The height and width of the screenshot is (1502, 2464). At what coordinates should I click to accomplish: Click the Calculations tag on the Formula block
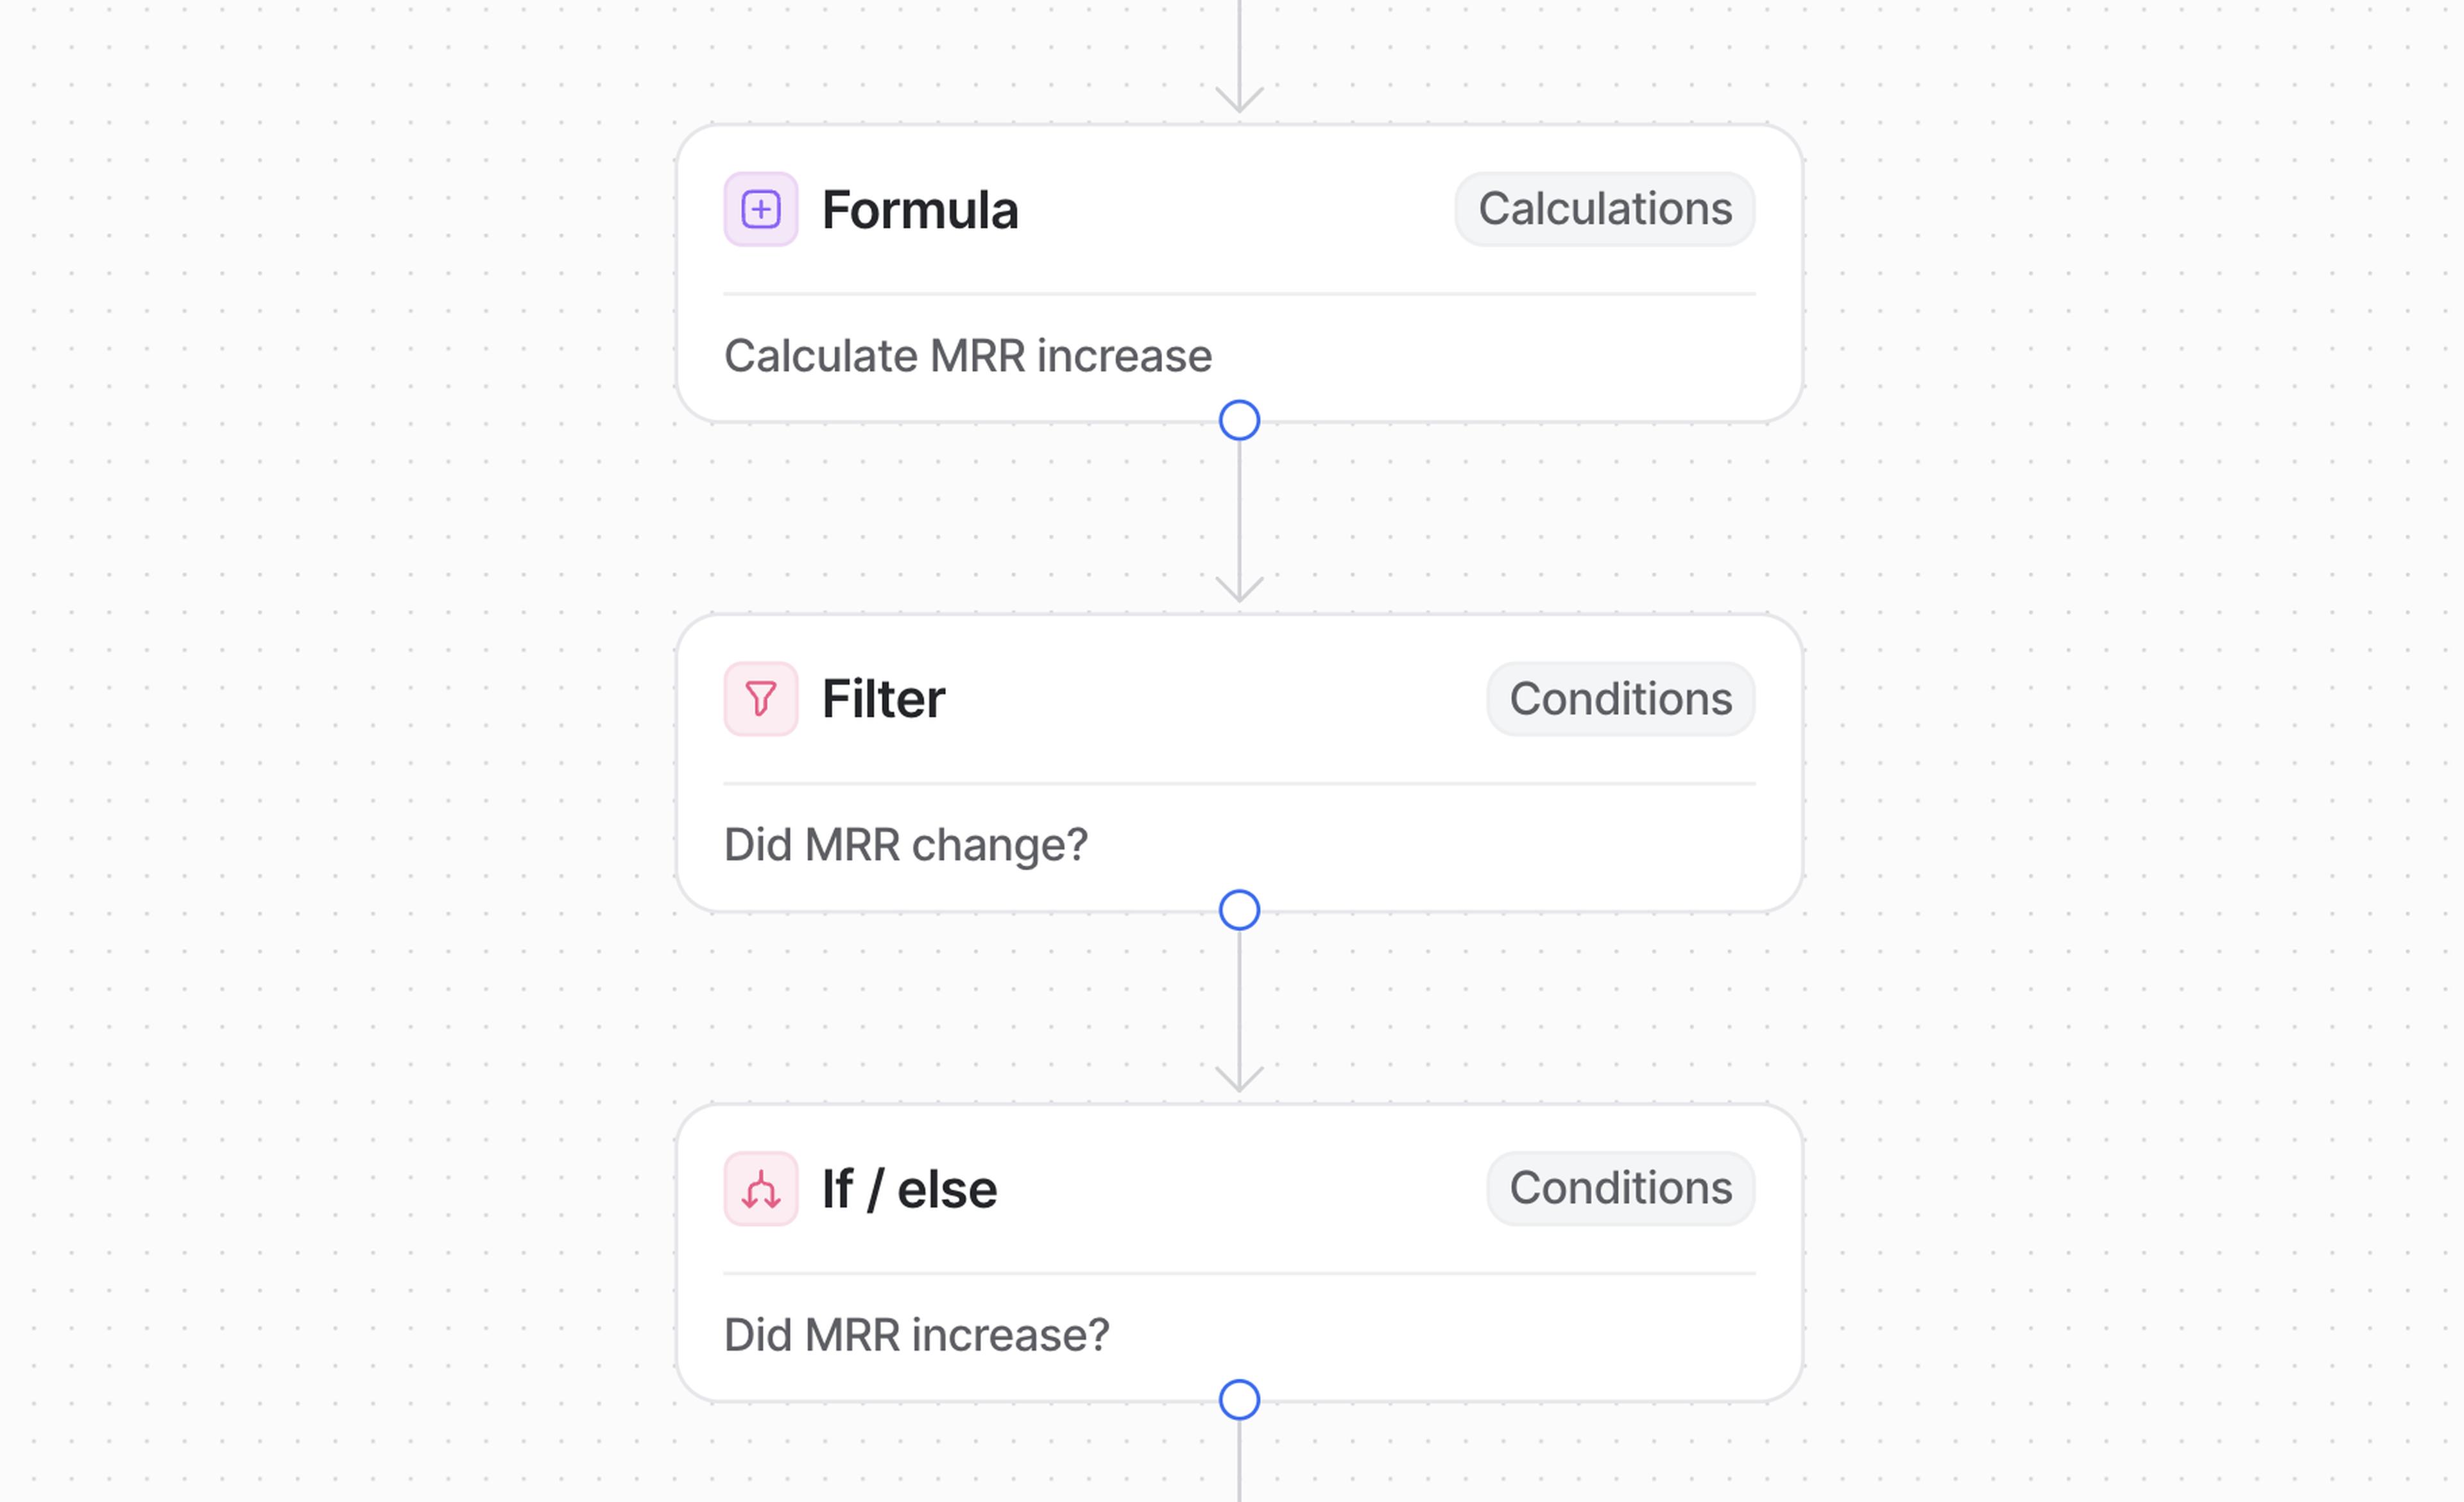pyautogui.click(x=1604, y=209)
